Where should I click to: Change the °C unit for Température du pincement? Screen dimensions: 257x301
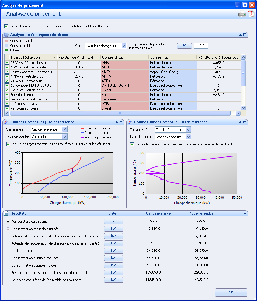(113, 221)
